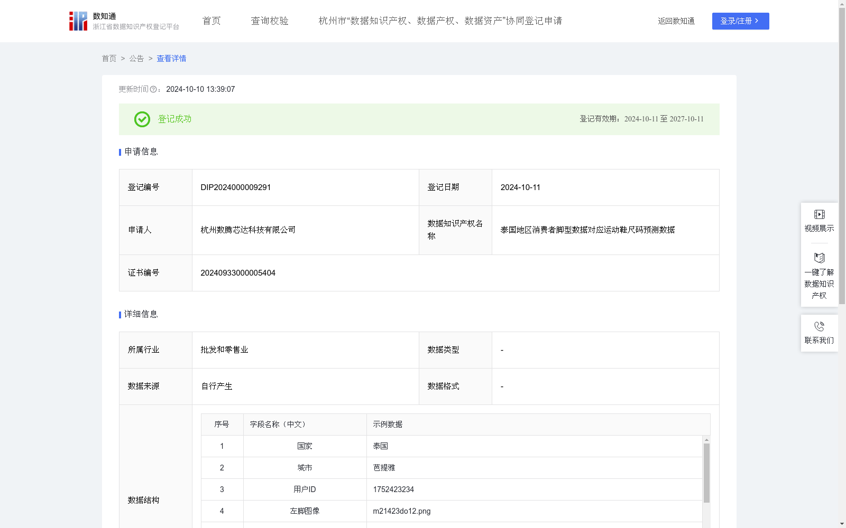Click field name 左脚图像
This screenshot has height=528, width=846.
pos(305,511)
